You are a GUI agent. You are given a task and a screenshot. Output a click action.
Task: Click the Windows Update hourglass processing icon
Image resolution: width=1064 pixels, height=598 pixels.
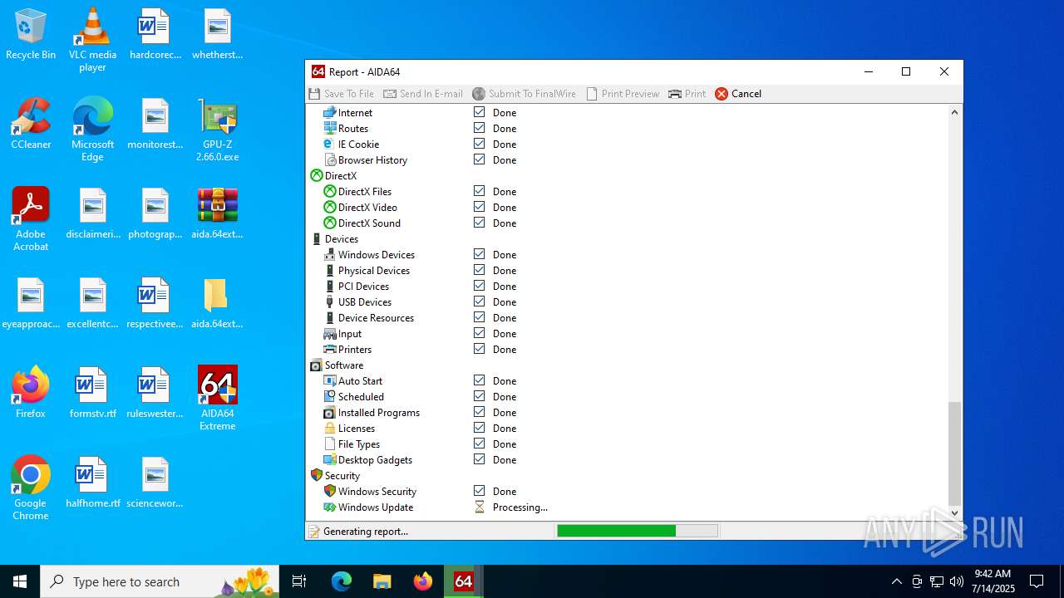tap(479, 507)
